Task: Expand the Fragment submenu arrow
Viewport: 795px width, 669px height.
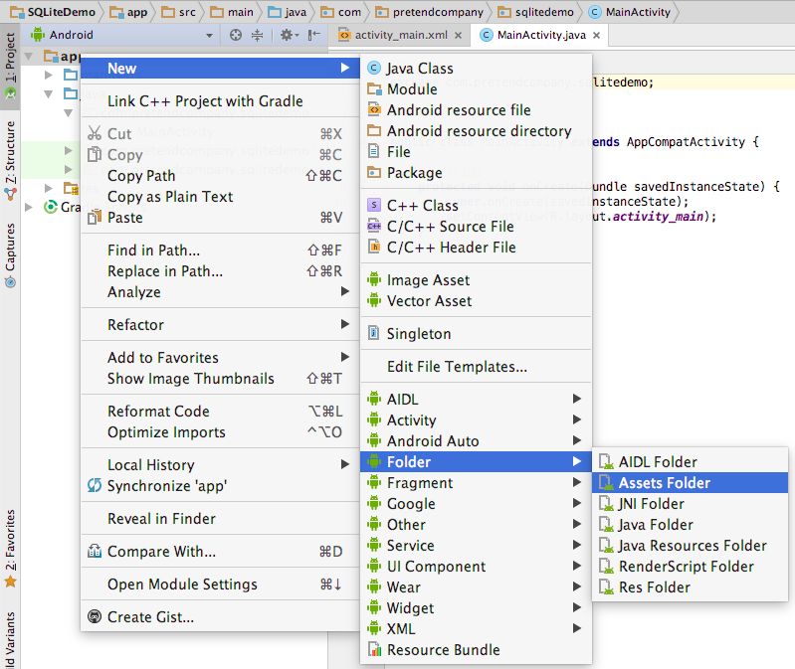Action: 576,482
